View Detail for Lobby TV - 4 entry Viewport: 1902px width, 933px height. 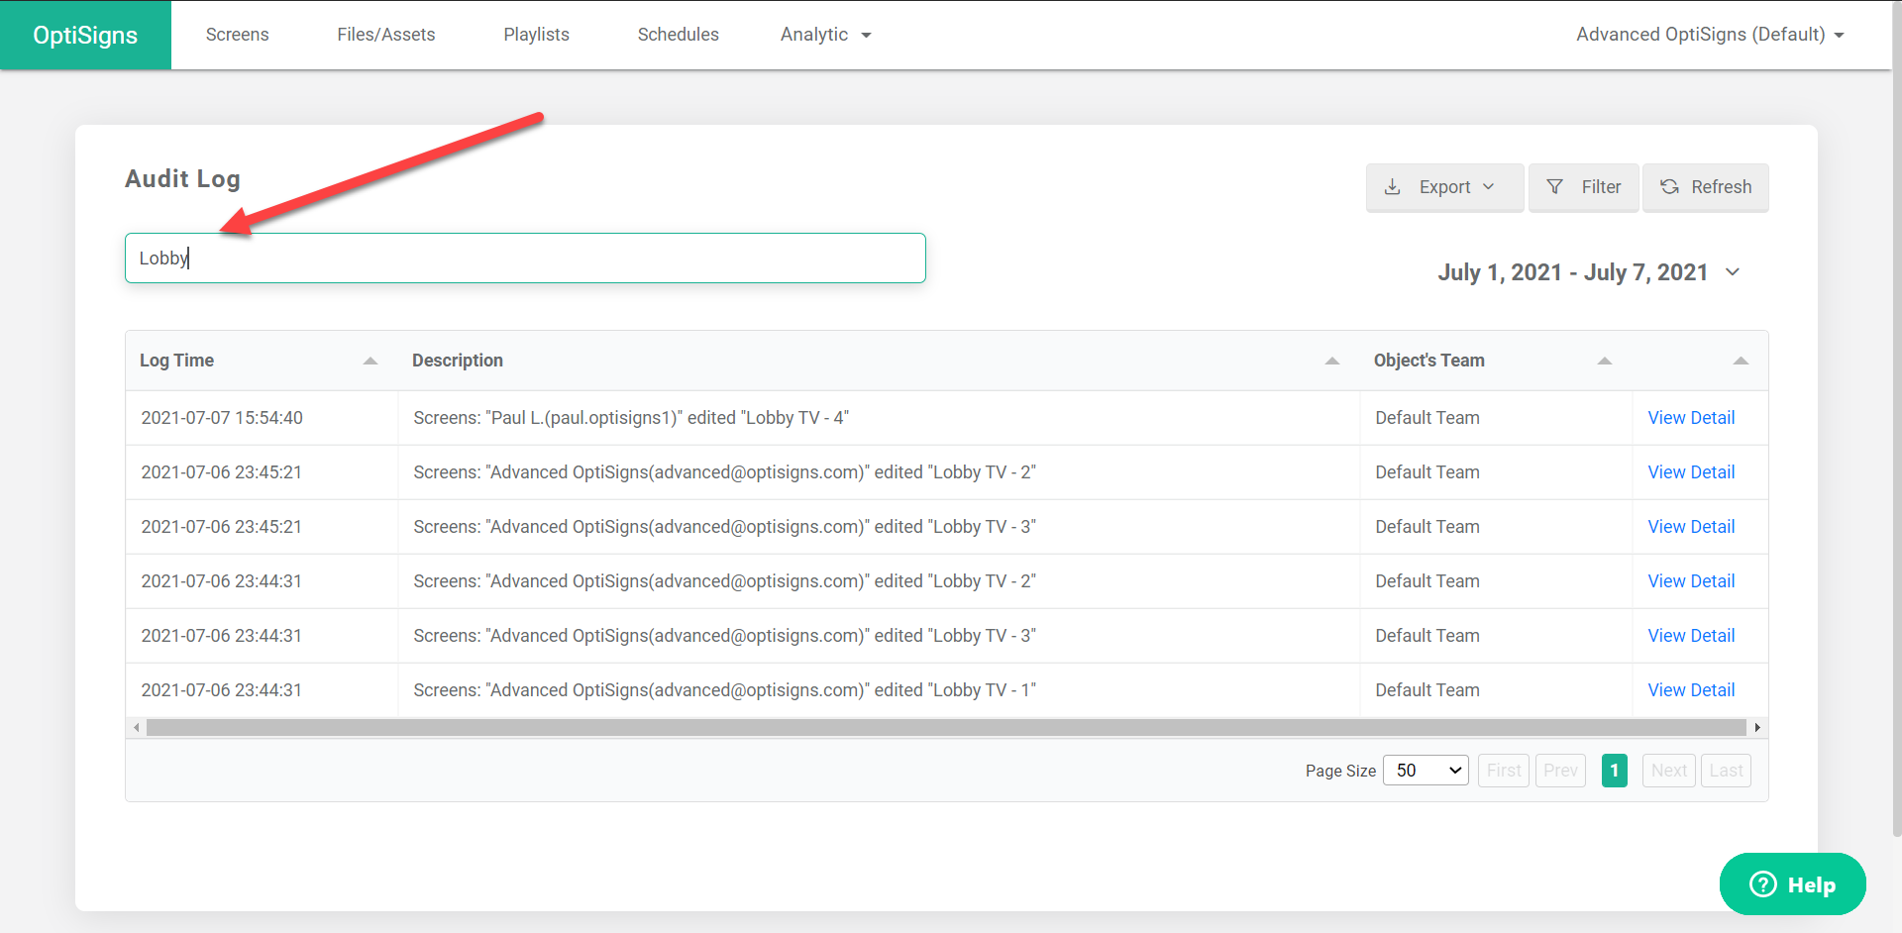point(1691,418)
